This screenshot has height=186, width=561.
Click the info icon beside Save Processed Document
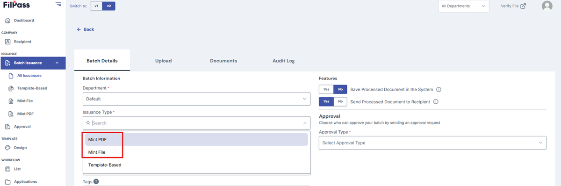click(439, 89)
